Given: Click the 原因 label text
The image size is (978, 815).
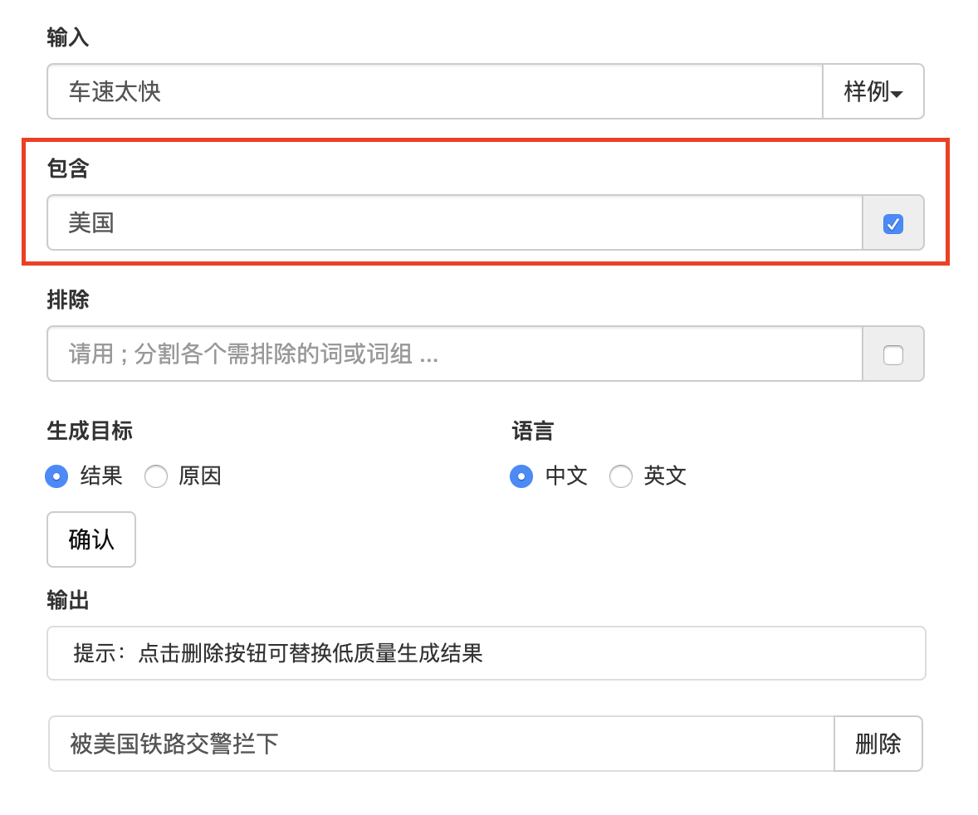Looking at the screenshot, I should [x=199, y=476].
